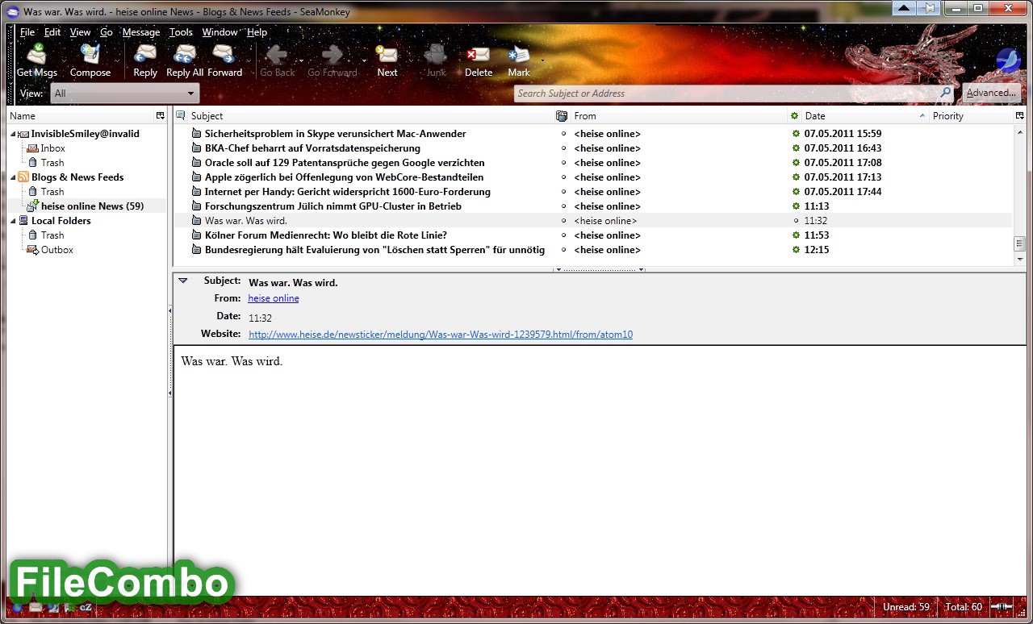
Task: Sort messages by Subject column header
Action: point(370,115)
